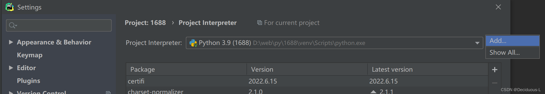Open the Plugins settings page
This screenshot has width=545, height=94.
coord(29,81)
